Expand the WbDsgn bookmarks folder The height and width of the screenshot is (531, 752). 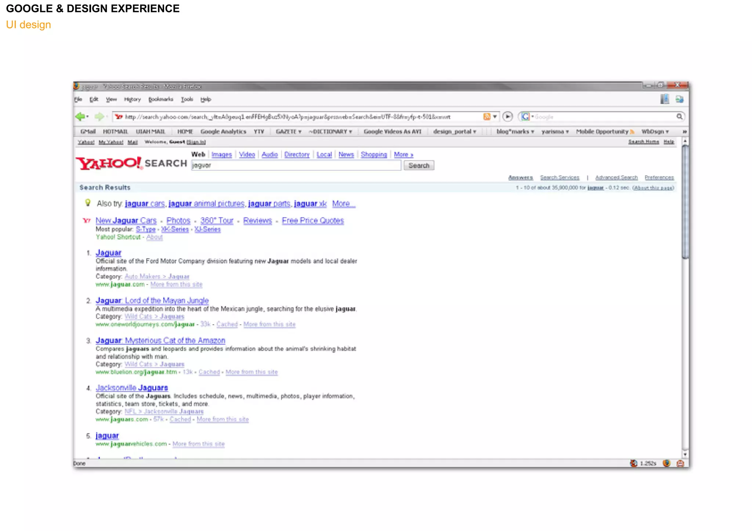click(x=655, y=132)
